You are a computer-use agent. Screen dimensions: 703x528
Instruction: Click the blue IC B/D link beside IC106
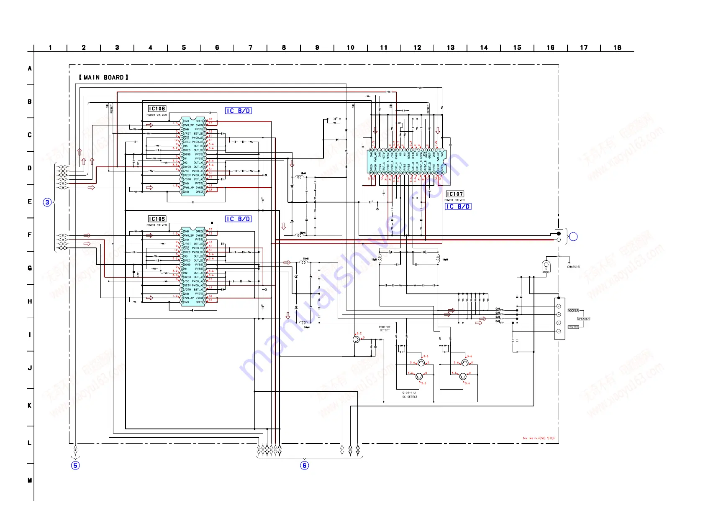(x=239, y=111)
